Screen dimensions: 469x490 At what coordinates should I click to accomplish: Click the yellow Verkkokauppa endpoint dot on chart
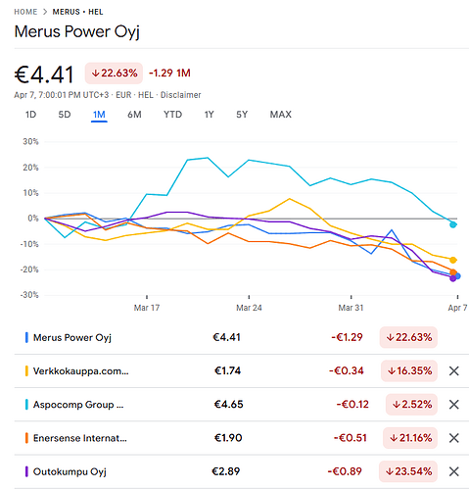point(453,260)
